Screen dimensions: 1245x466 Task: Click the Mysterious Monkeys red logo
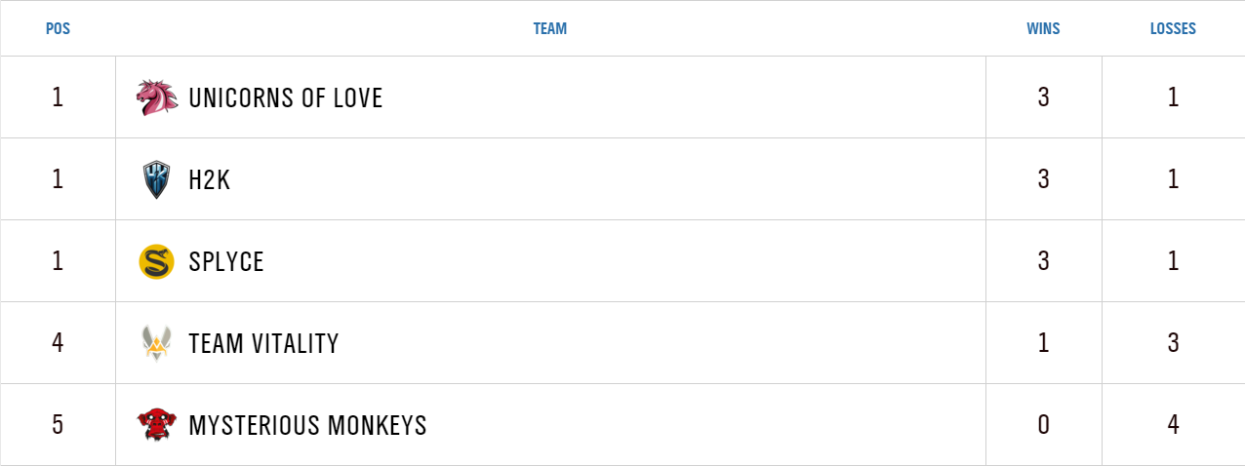[x=156, y=425]
